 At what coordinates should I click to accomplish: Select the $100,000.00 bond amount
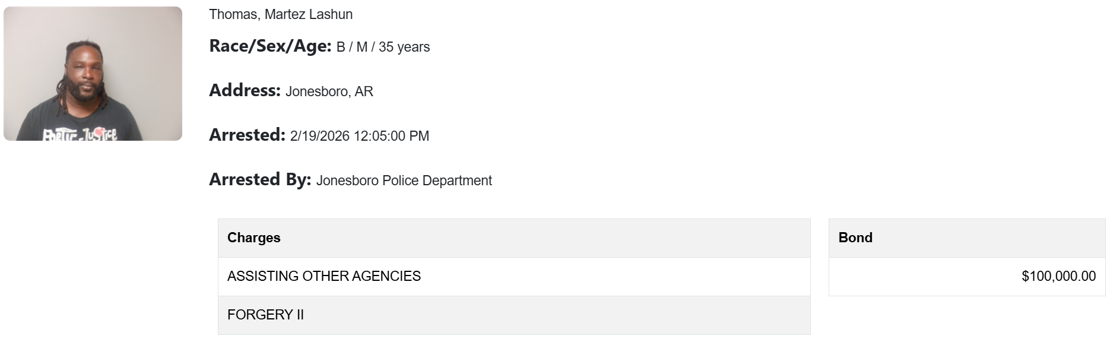coord(1058,276)
